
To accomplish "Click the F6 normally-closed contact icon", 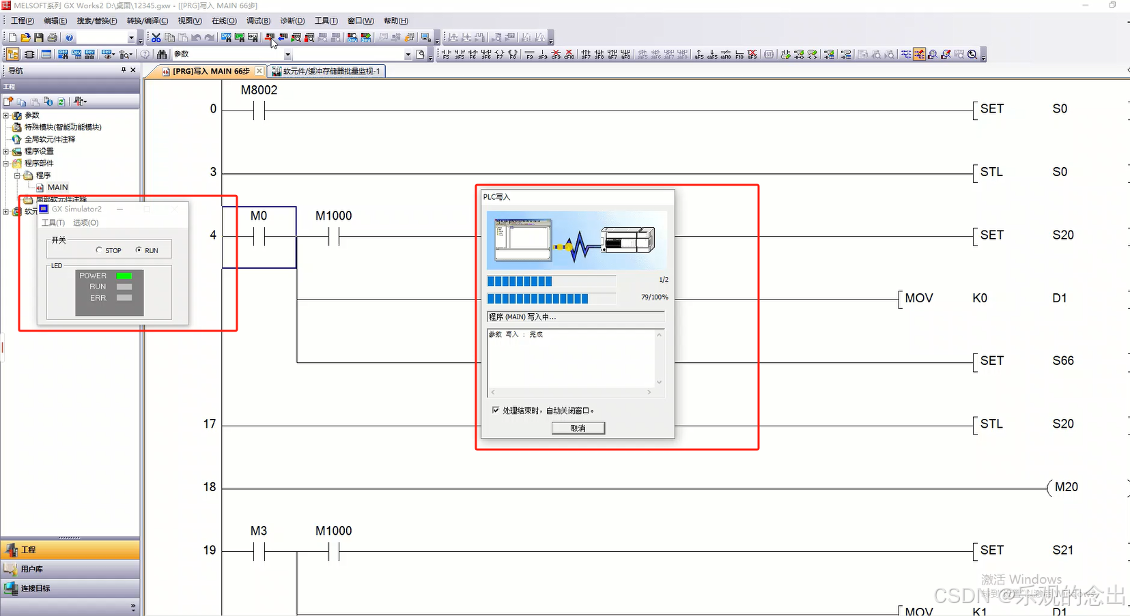I will (473, 54).
